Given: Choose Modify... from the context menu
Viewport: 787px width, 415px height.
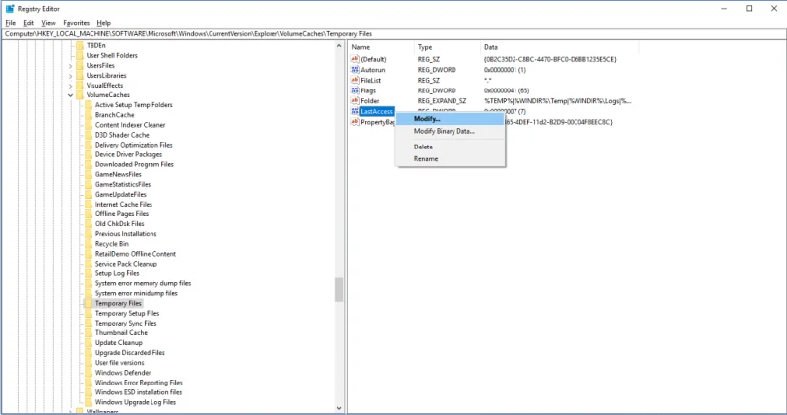Looking at the screenshot, I should tap(428, 119).
